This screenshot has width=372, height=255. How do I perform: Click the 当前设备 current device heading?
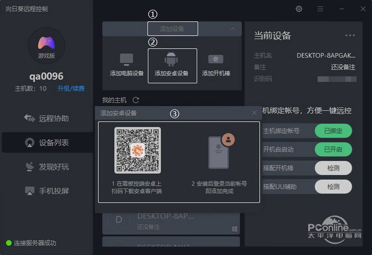tap(272, 36)
